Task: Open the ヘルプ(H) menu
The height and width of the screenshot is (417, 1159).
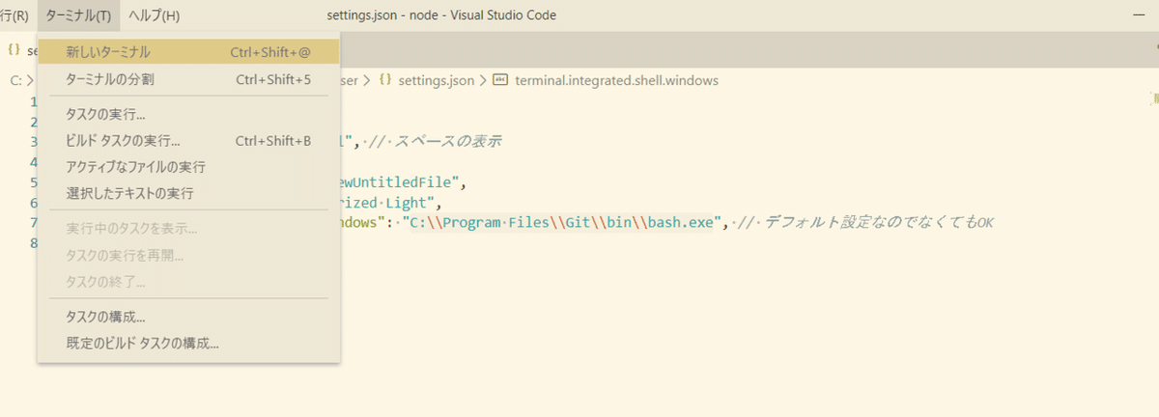Action: coord(155,15)
